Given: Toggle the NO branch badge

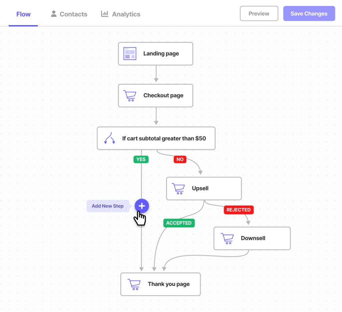Looking at the screenshot, I should [x=180, y=160].
